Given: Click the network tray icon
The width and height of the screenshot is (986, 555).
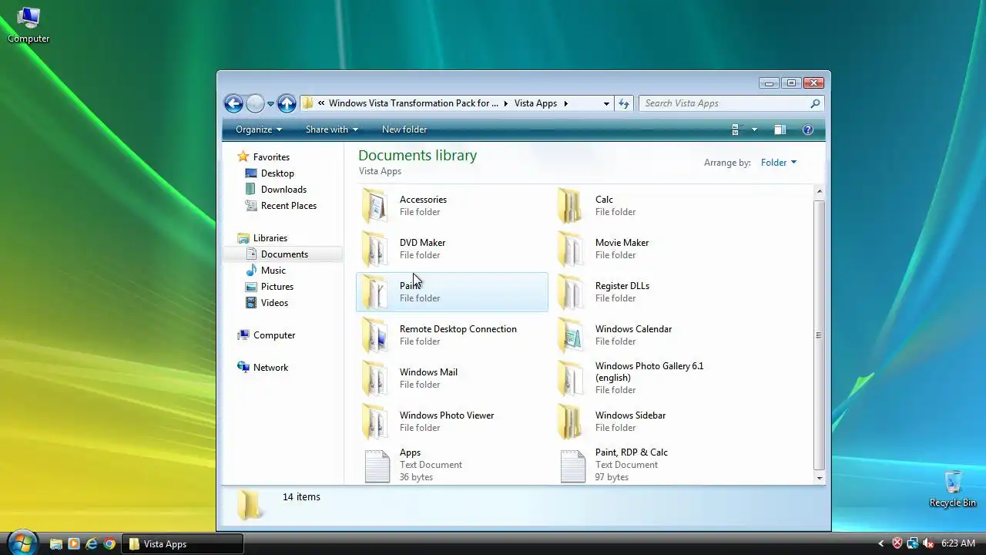Looking at the screenshot, I should [913, 544].
